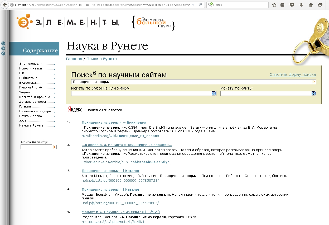
Task: Open the envelope email icon on left edge
Action: coord(3,48)
